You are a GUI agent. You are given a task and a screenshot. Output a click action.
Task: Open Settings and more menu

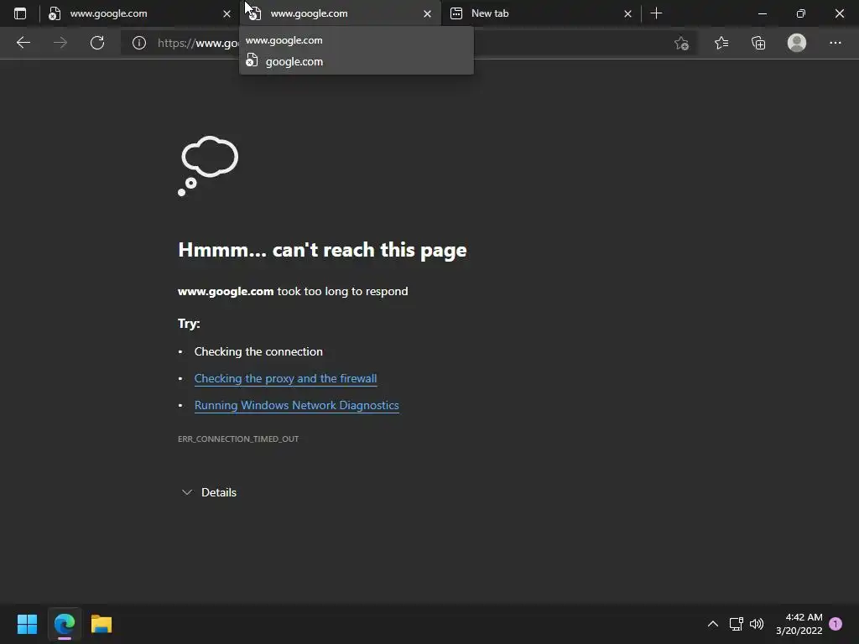click(x=835, y=43)
